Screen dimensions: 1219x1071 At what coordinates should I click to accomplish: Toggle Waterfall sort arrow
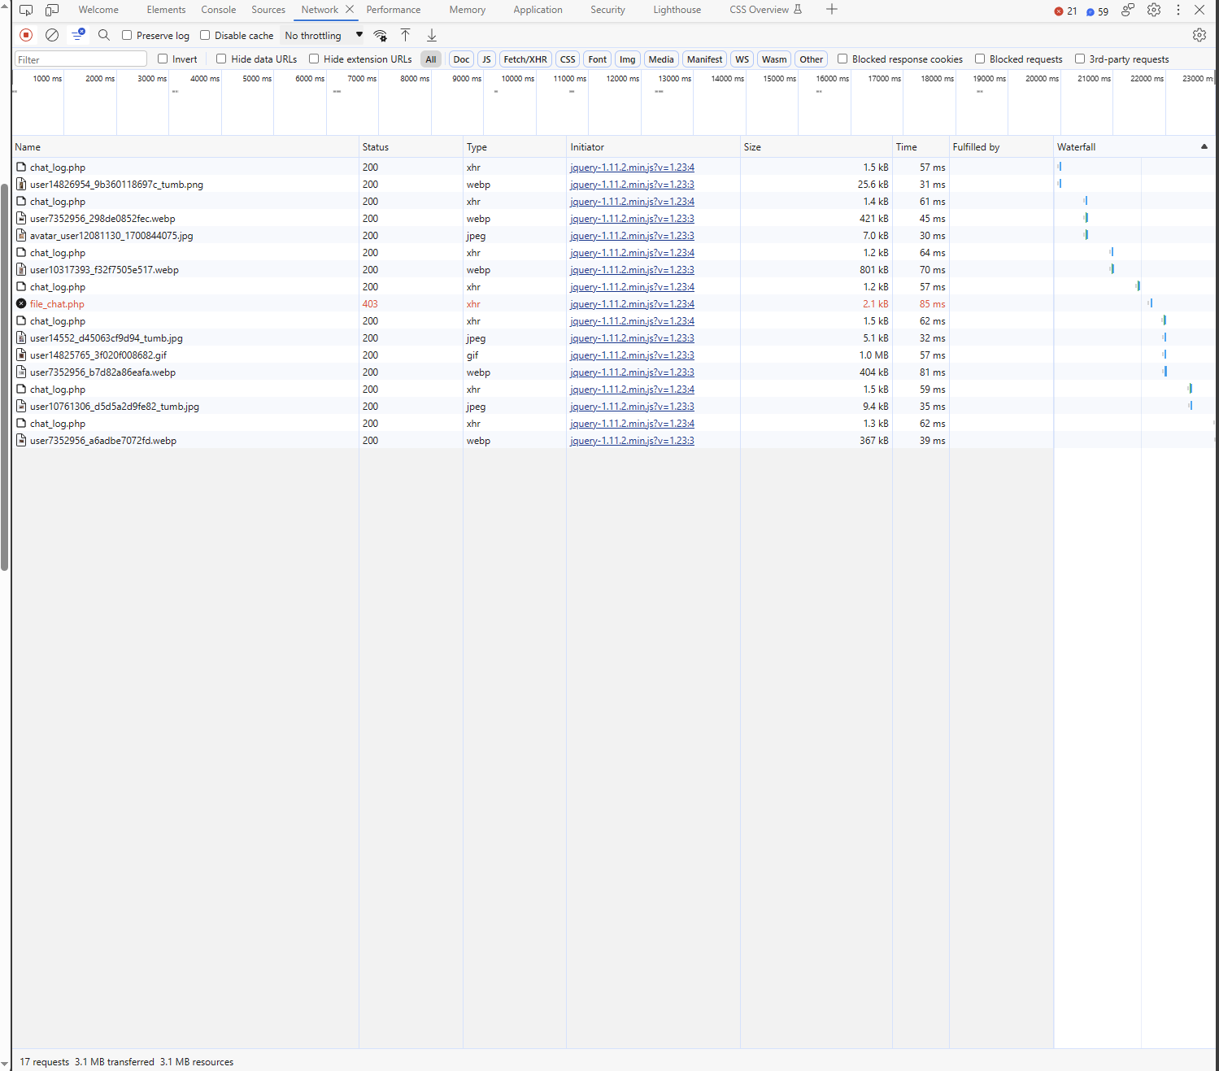tap(1204, 146)
